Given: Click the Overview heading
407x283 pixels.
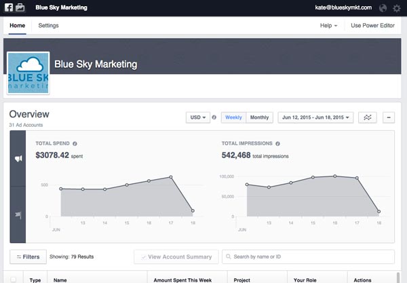Looking at the screenshot, I should click(x=29, y=114).
